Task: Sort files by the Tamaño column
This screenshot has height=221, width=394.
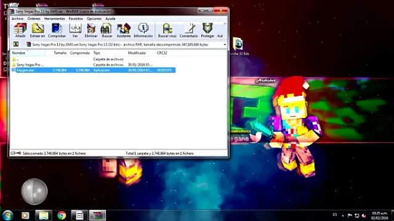Action: tap(60, 53)
